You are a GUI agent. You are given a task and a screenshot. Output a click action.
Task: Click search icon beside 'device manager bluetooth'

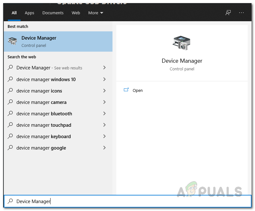click(10, 113)
